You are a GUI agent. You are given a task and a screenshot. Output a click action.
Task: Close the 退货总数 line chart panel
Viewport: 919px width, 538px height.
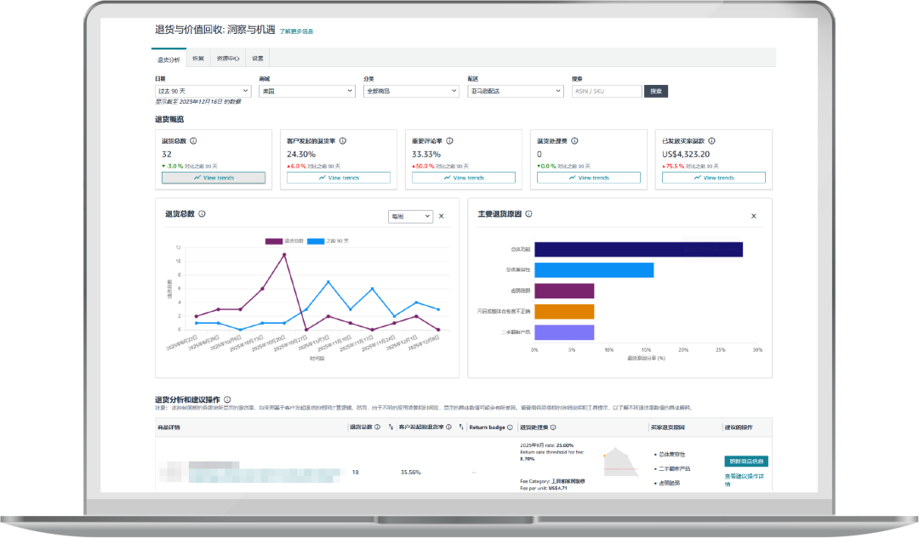pos(441,217)
